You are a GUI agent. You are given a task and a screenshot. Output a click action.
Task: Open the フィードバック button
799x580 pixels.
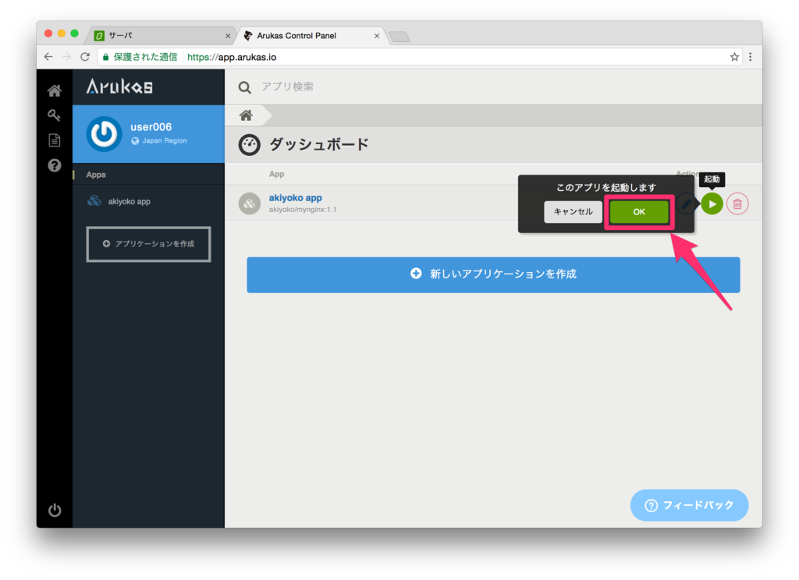[x=689, y=504]
